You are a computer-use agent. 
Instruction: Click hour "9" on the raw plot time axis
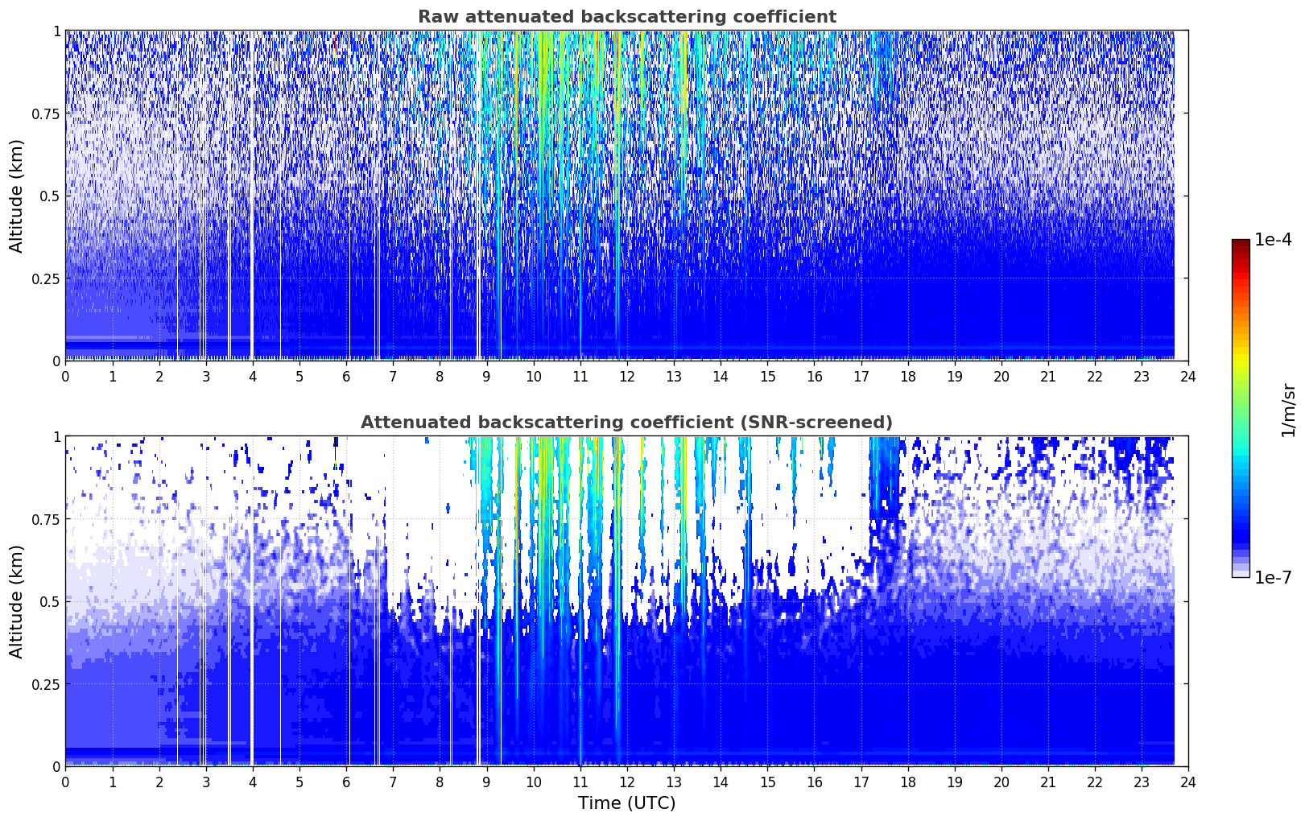coord(486,376)
